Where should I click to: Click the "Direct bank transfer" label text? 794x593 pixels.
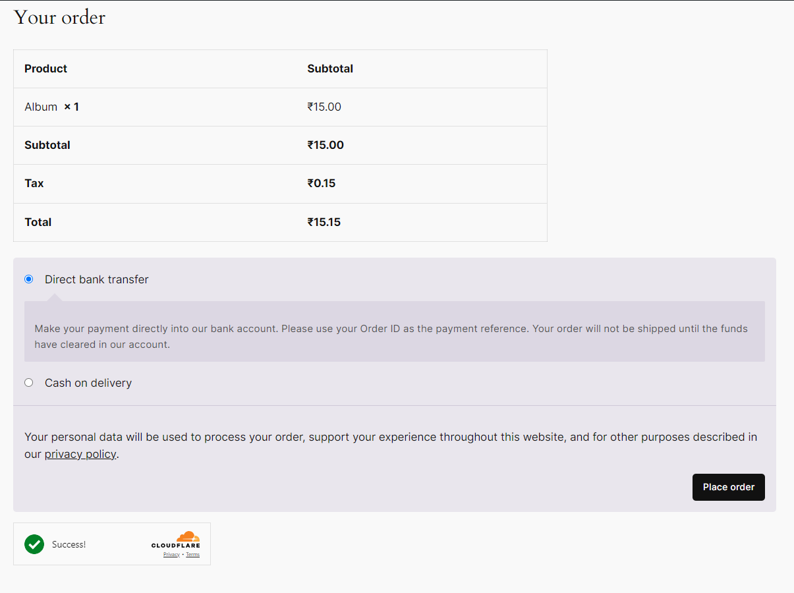[96, 279]
